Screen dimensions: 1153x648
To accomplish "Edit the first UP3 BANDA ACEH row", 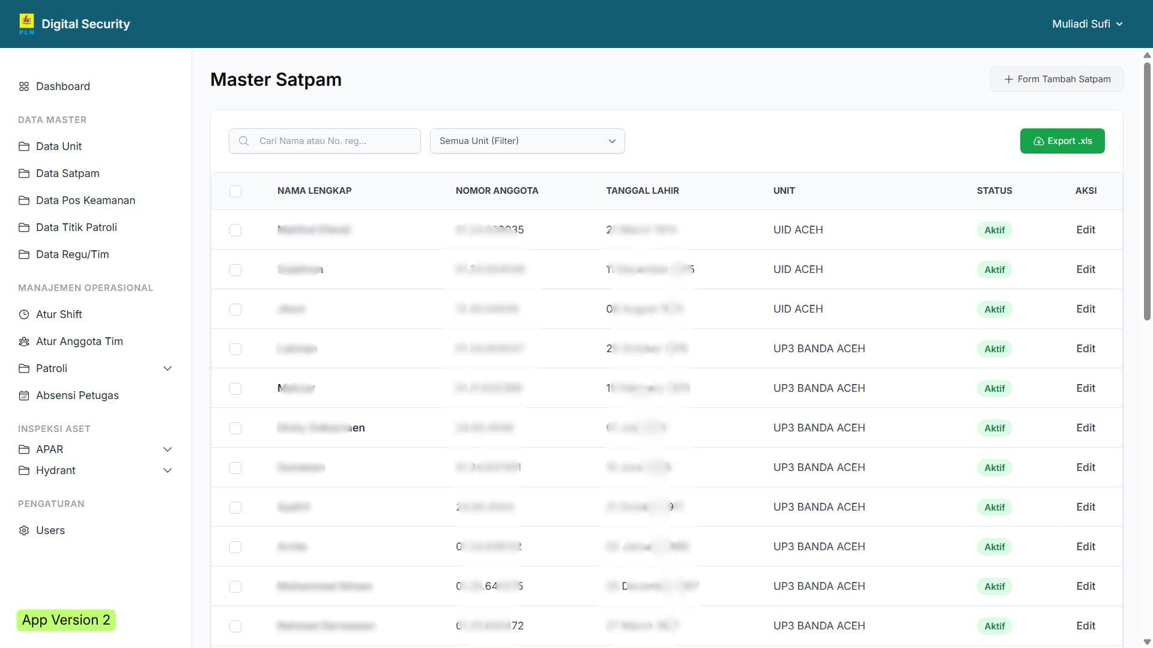I will coord(1086,349).
